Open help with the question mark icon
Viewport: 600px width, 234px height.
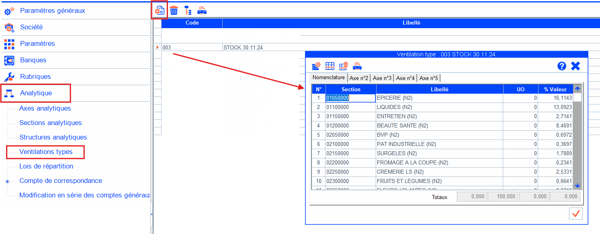pyautogui.click(x=562, y=66)
